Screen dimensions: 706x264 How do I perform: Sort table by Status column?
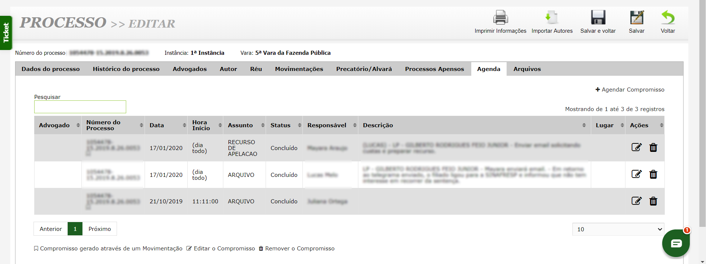[284, 125]
